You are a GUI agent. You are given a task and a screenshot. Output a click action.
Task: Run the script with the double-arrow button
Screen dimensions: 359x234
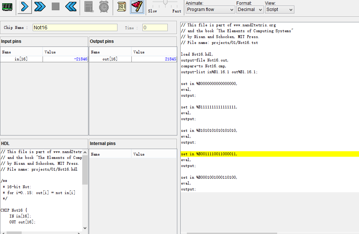40,7
